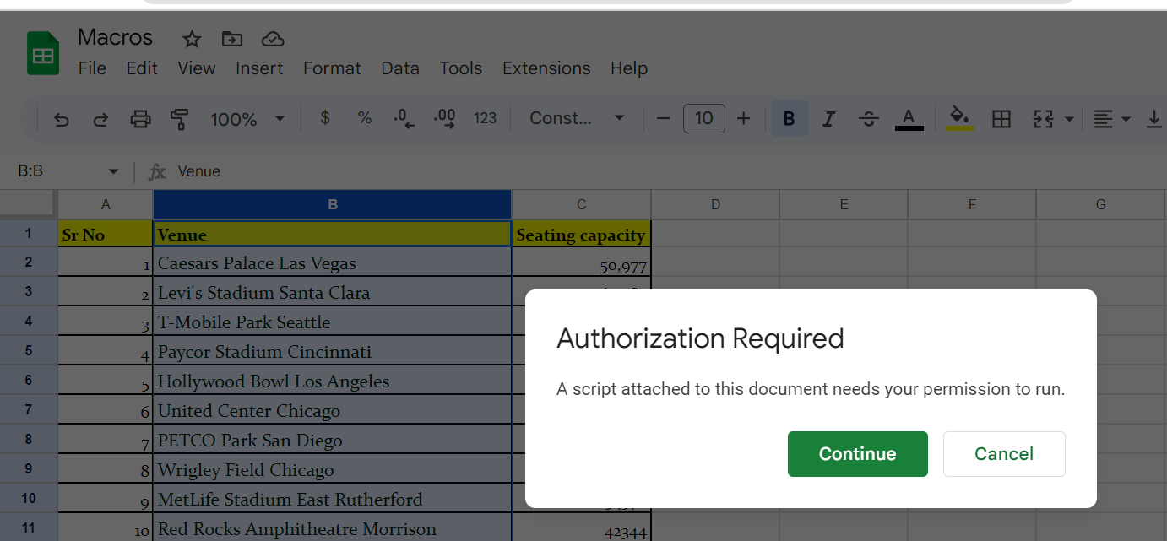1167x541 pixels.
Task: Select row 5 header
Action: (29, 350)
